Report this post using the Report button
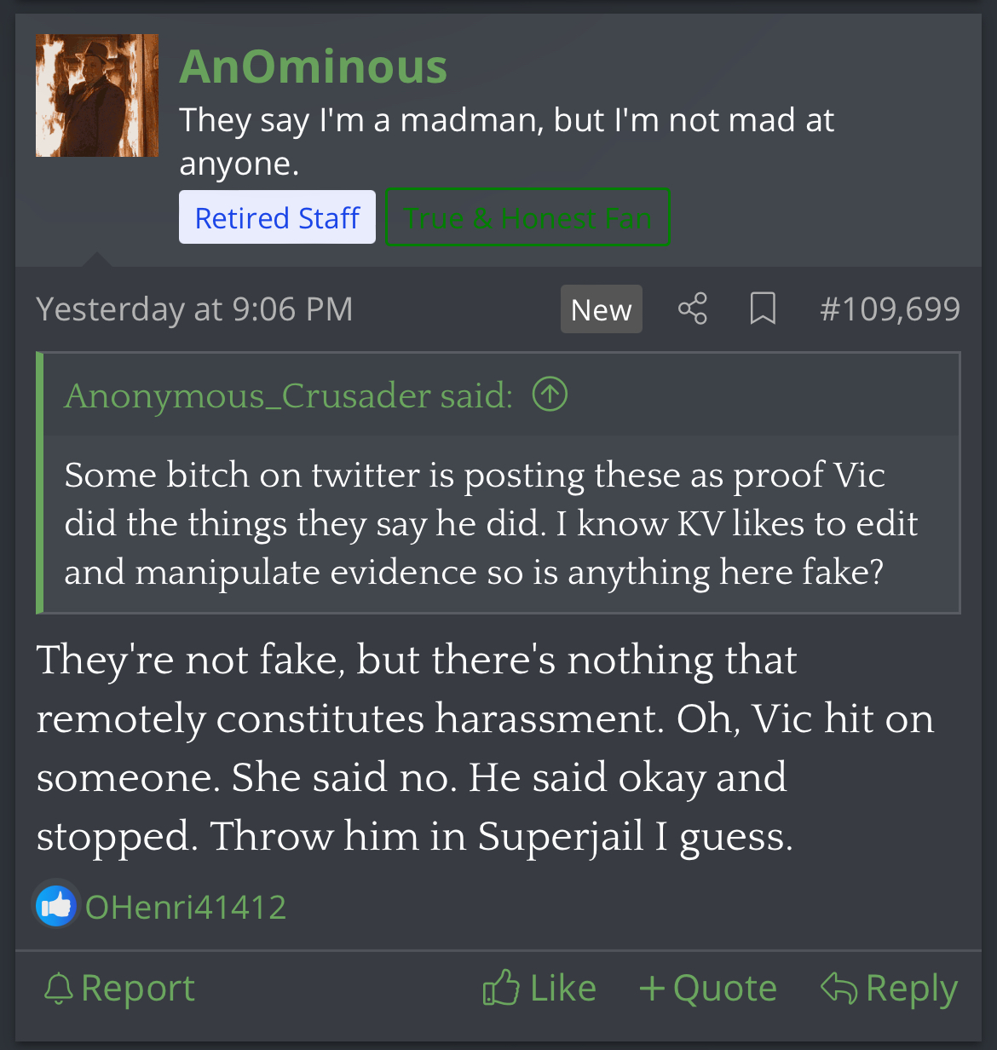This screenshot has width=997, height=1050. click(119, 989)
